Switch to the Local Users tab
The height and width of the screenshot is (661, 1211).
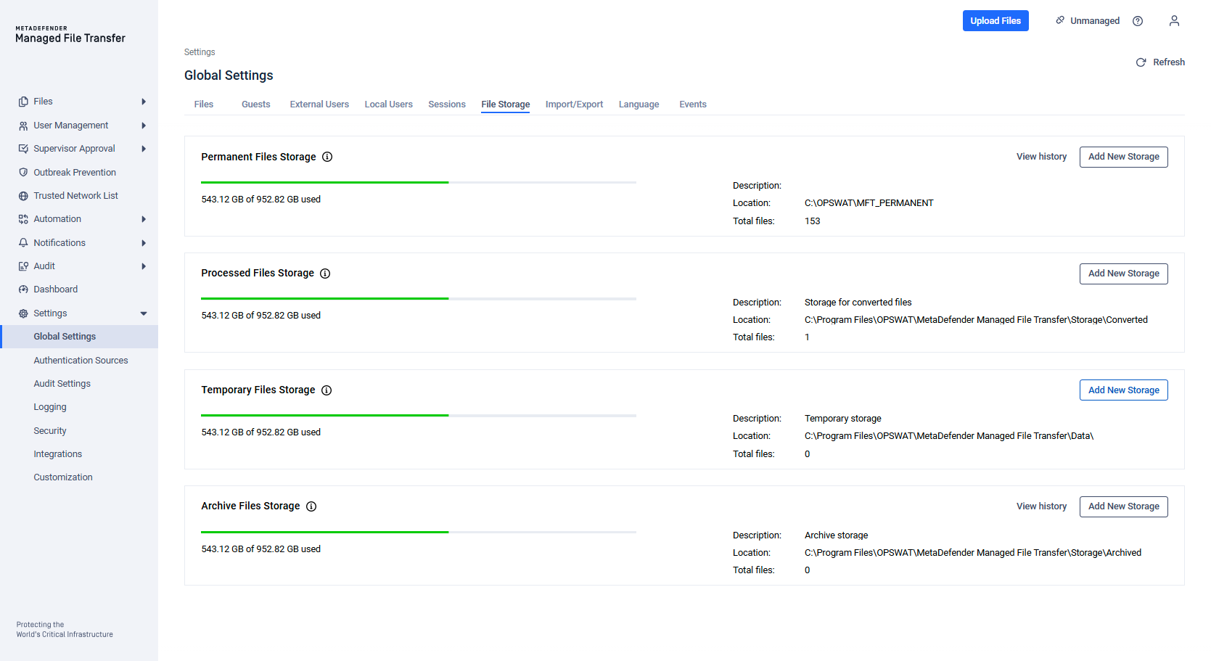[x=388, y=104]
